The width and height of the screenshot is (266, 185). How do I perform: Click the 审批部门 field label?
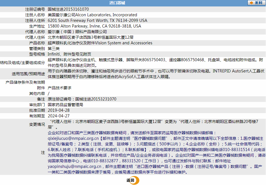[x=37, y=105]
